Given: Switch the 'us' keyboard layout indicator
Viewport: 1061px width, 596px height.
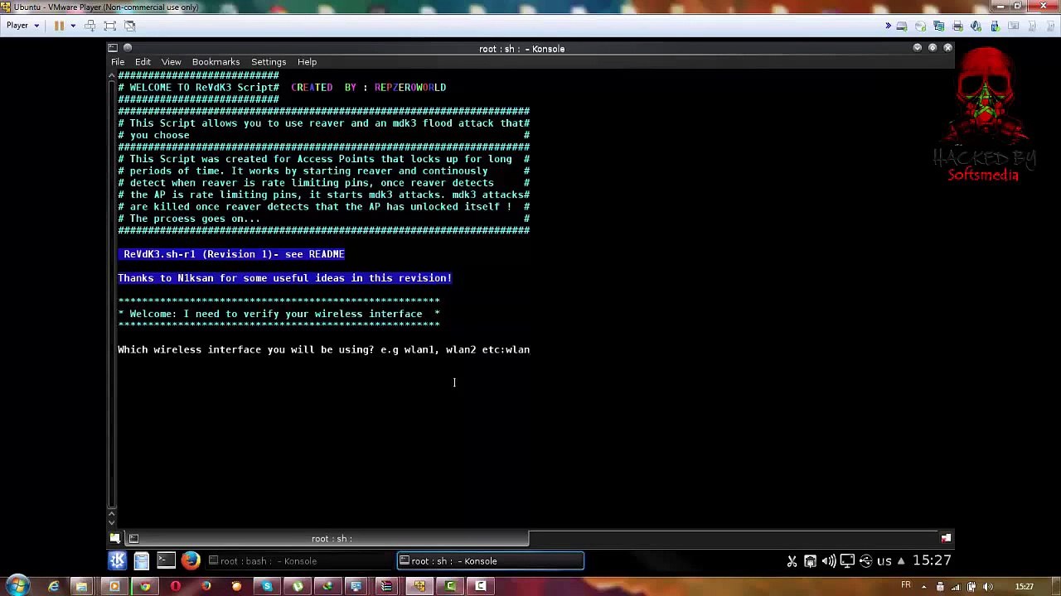Looking at the screenshot, I should [x=884, y=561].
